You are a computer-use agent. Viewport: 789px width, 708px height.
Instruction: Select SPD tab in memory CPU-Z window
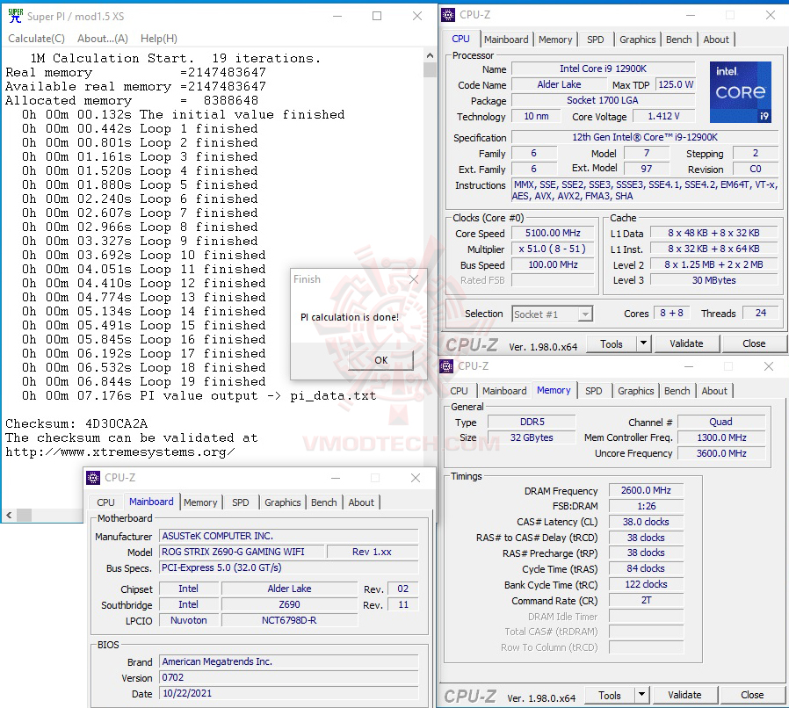(x=593, y=391)
